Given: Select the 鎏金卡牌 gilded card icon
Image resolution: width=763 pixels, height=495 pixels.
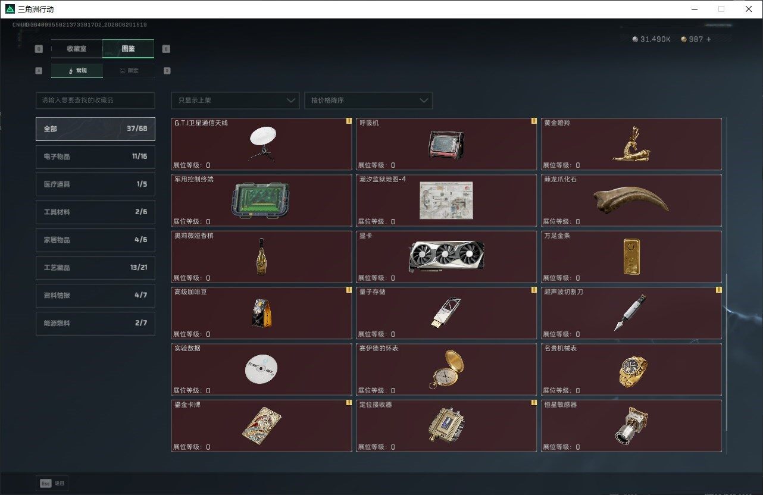Looking at the screenshot, I should click(261, 425).
